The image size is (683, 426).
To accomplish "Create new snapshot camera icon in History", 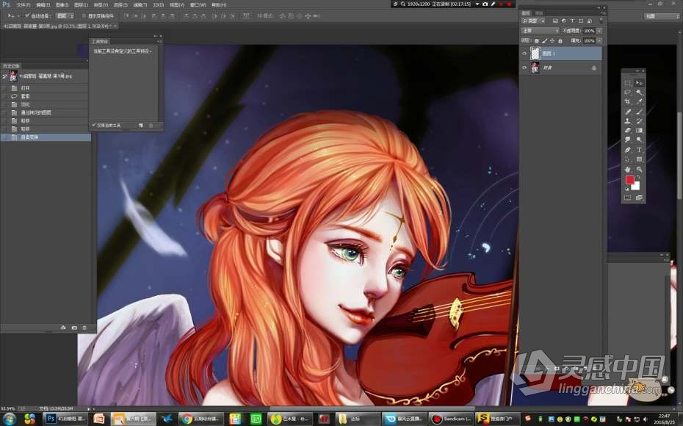I will [74, 328].
